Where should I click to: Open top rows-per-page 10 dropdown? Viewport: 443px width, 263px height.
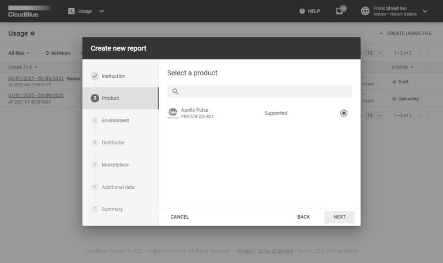click(x=374, y=53)
